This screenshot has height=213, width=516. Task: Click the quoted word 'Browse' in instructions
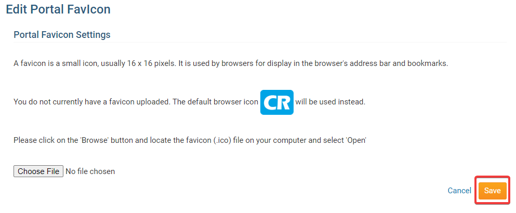95,140
